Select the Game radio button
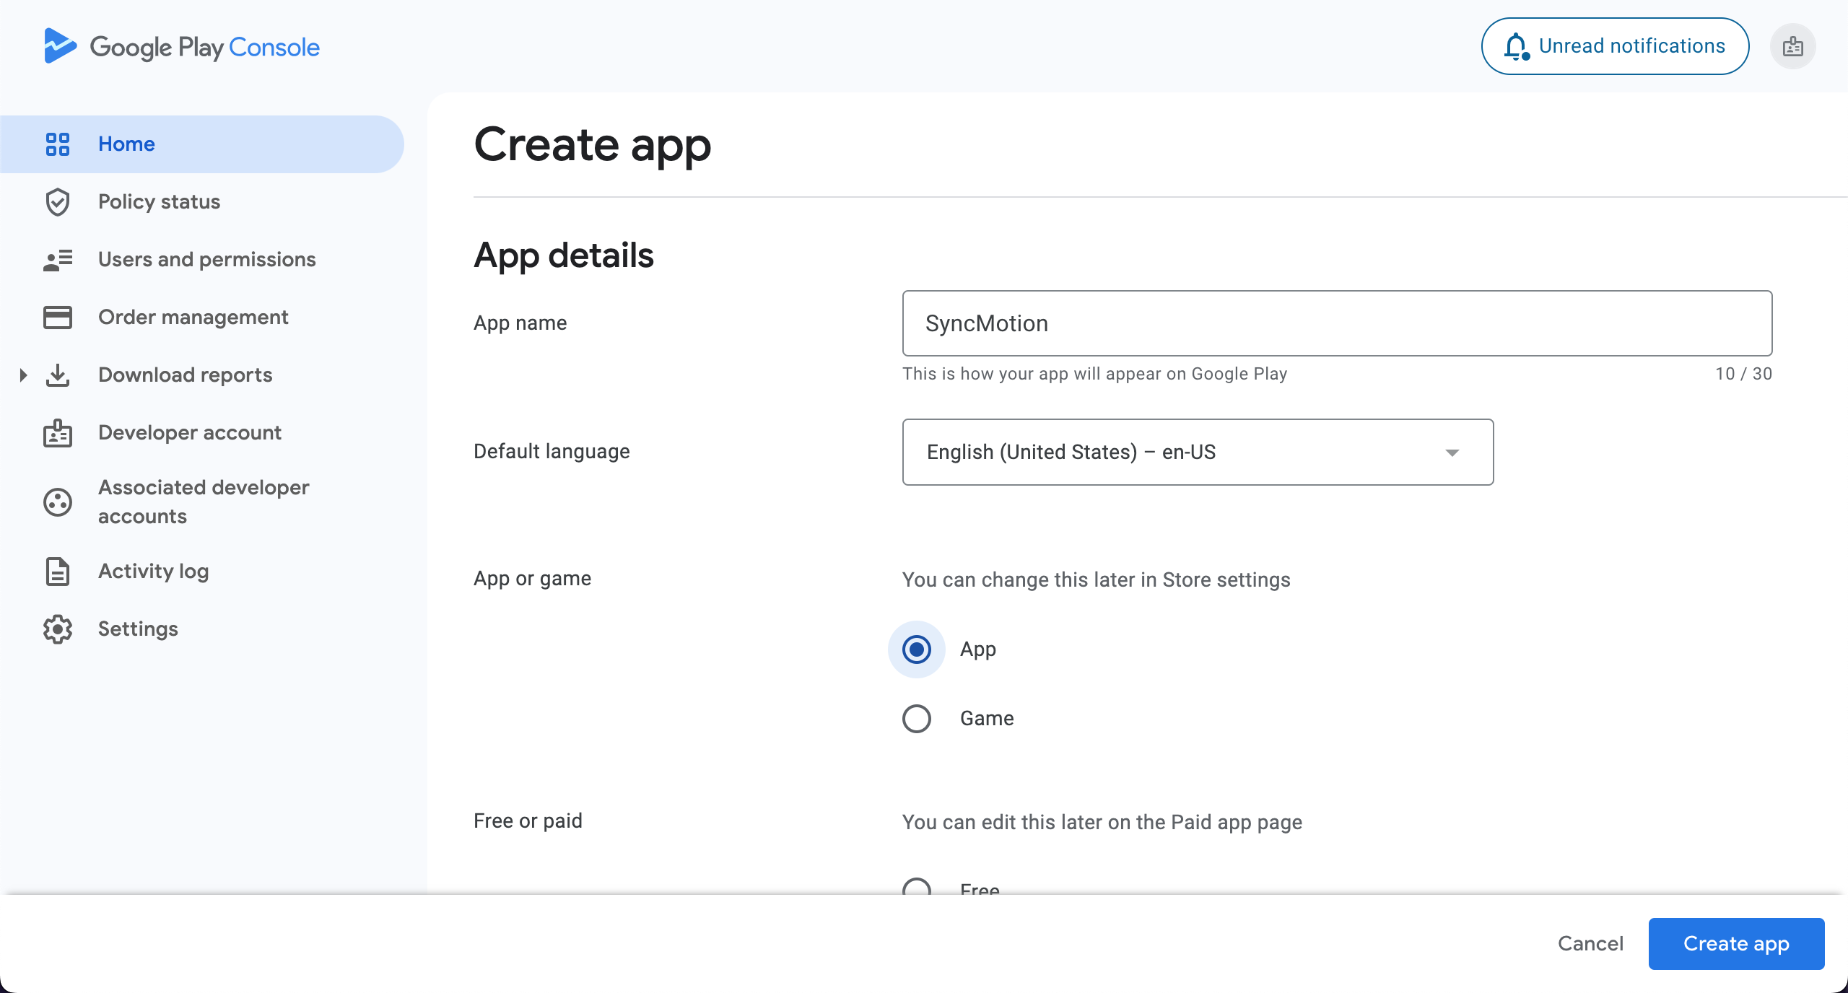This screenshot has height=993, width=1848. [917, 719]
